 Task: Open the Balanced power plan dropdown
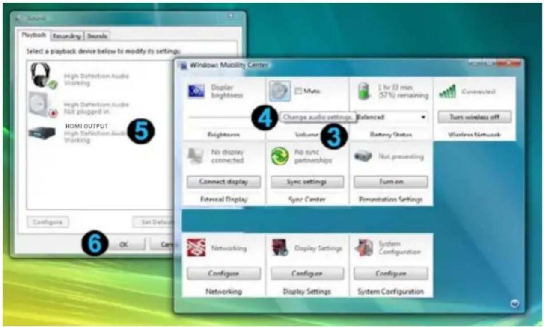392,117
